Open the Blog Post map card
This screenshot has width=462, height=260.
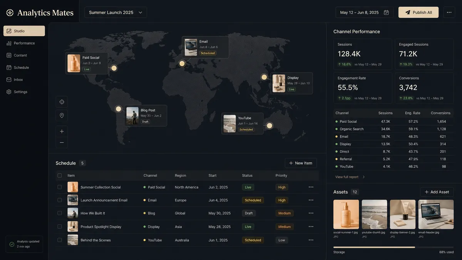click(146, 116)
